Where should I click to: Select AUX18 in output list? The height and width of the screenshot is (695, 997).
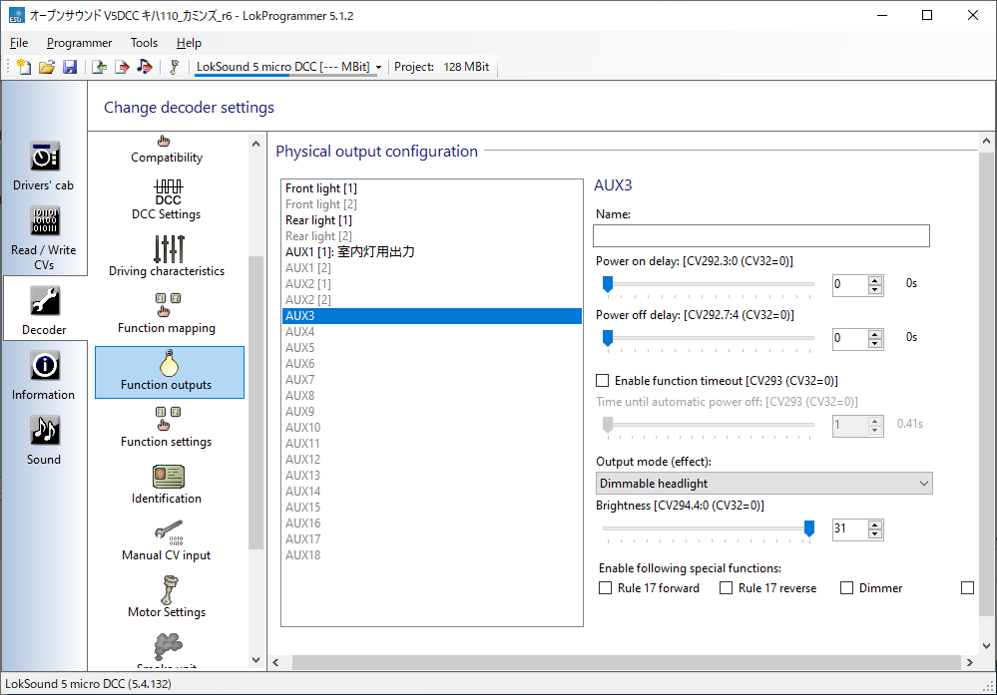(432, 555)
